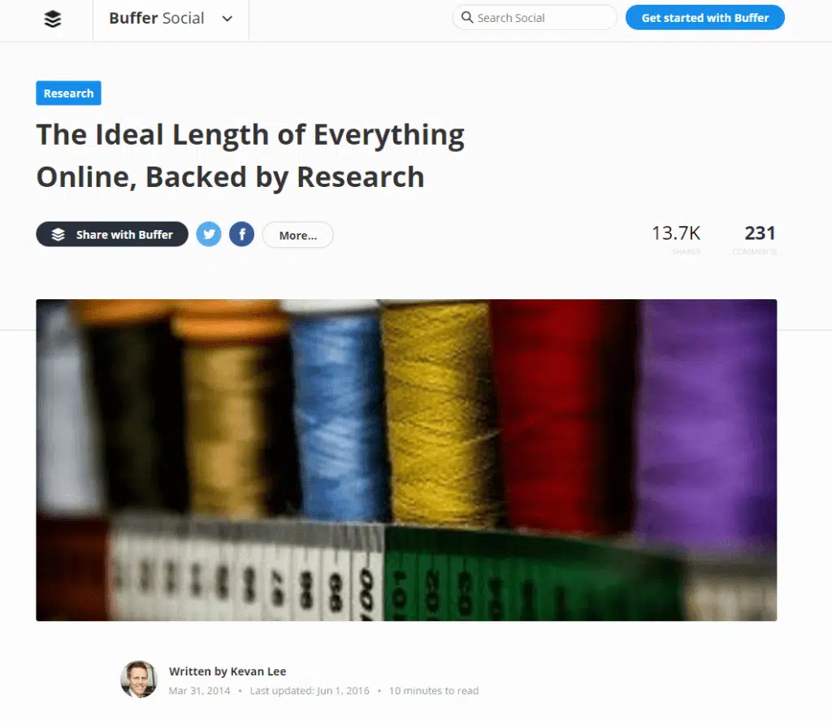
Task: Click the 10 minutes to read label
Action: pos(434,691)
